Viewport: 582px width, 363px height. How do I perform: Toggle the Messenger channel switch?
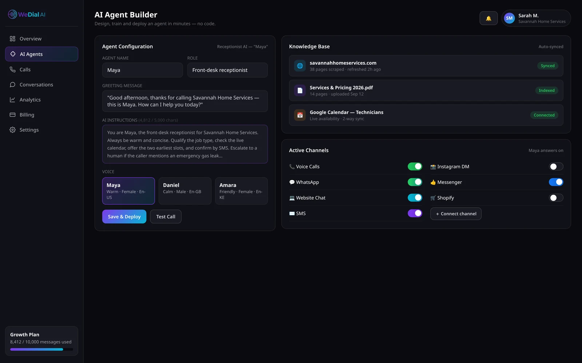(556, 182)
